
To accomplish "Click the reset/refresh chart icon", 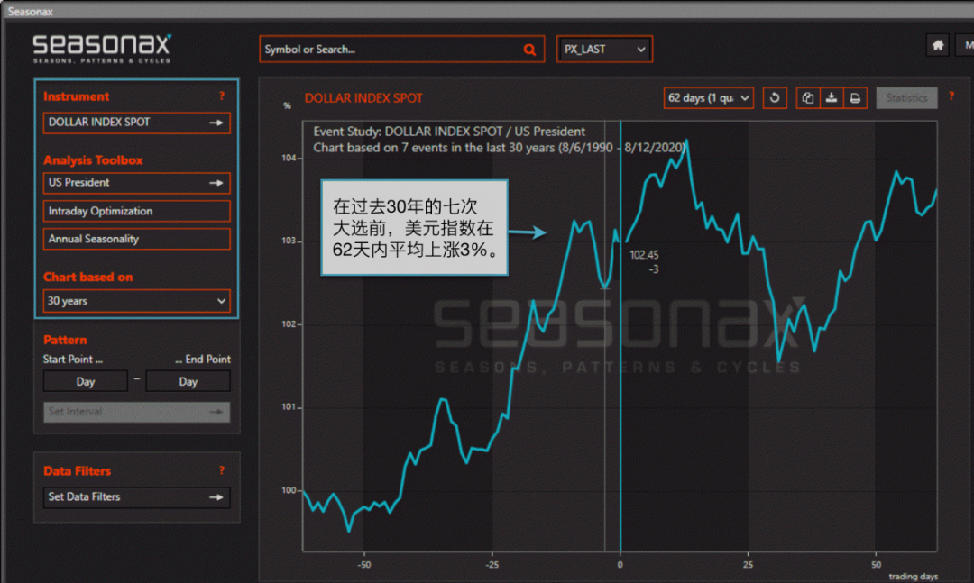I will coord(775,98).
